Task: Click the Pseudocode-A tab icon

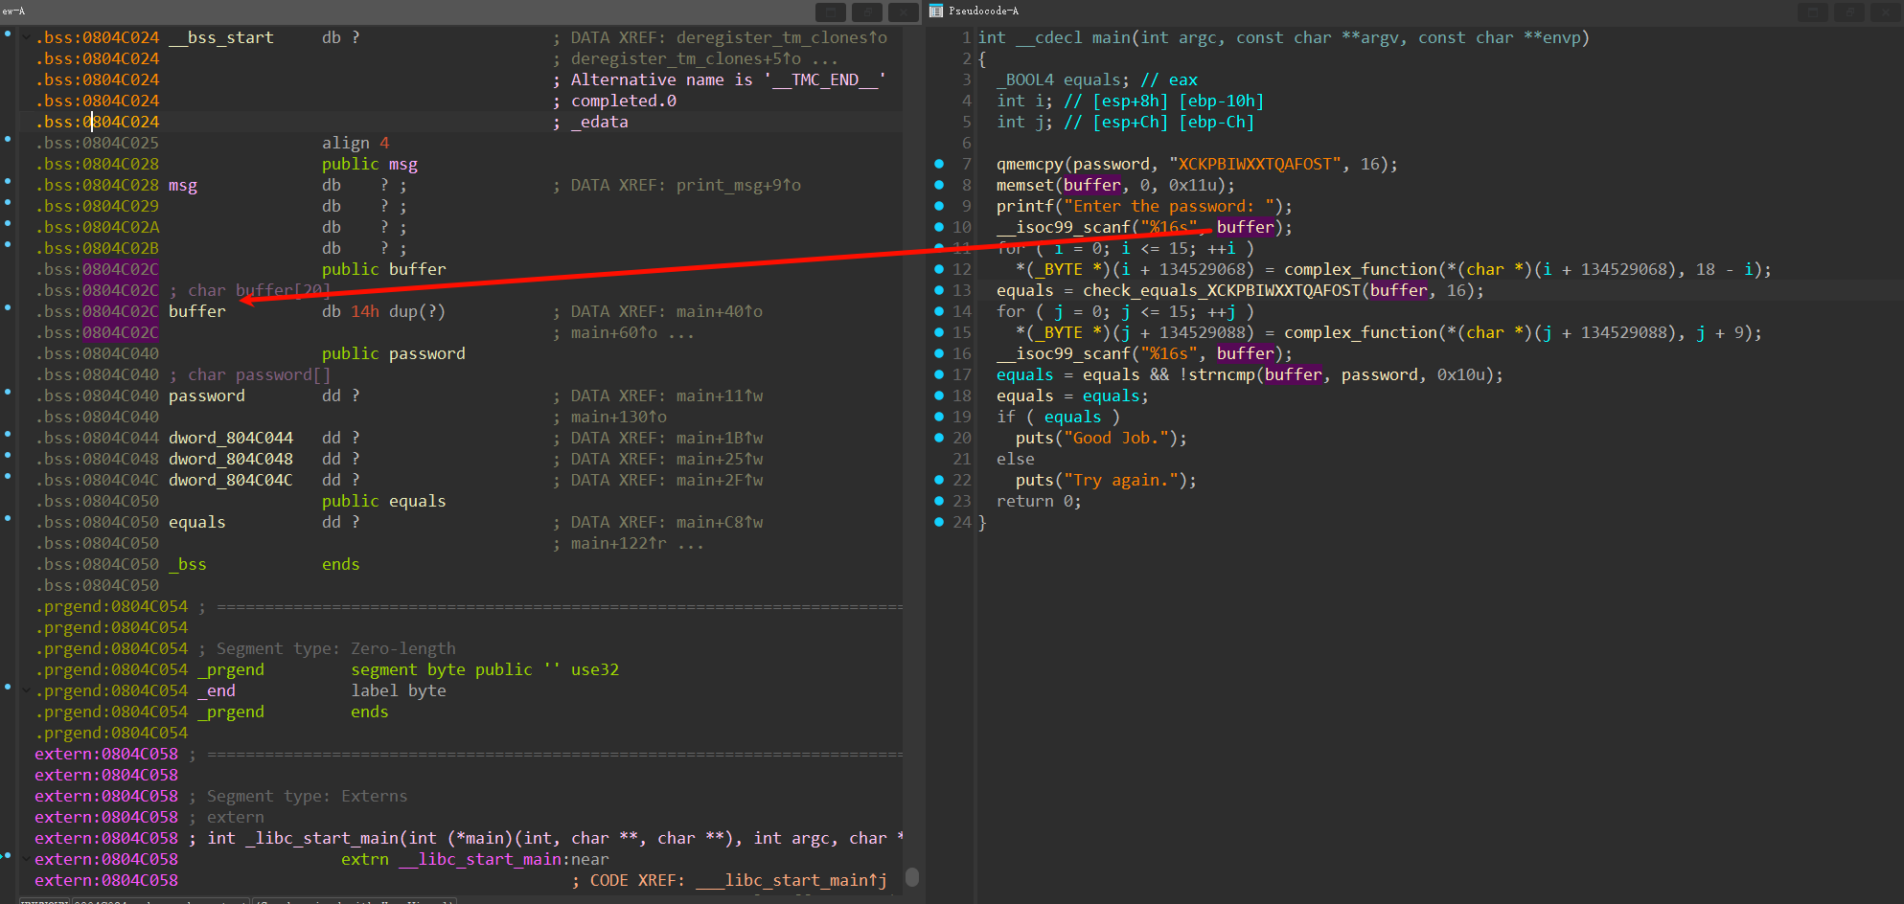Action: 936,11
